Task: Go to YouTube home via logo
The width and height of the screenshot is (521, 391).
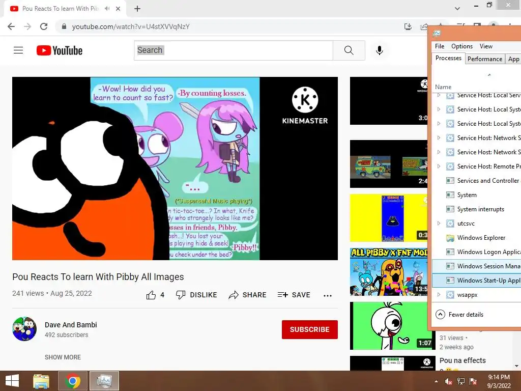Action: point(60,50)
